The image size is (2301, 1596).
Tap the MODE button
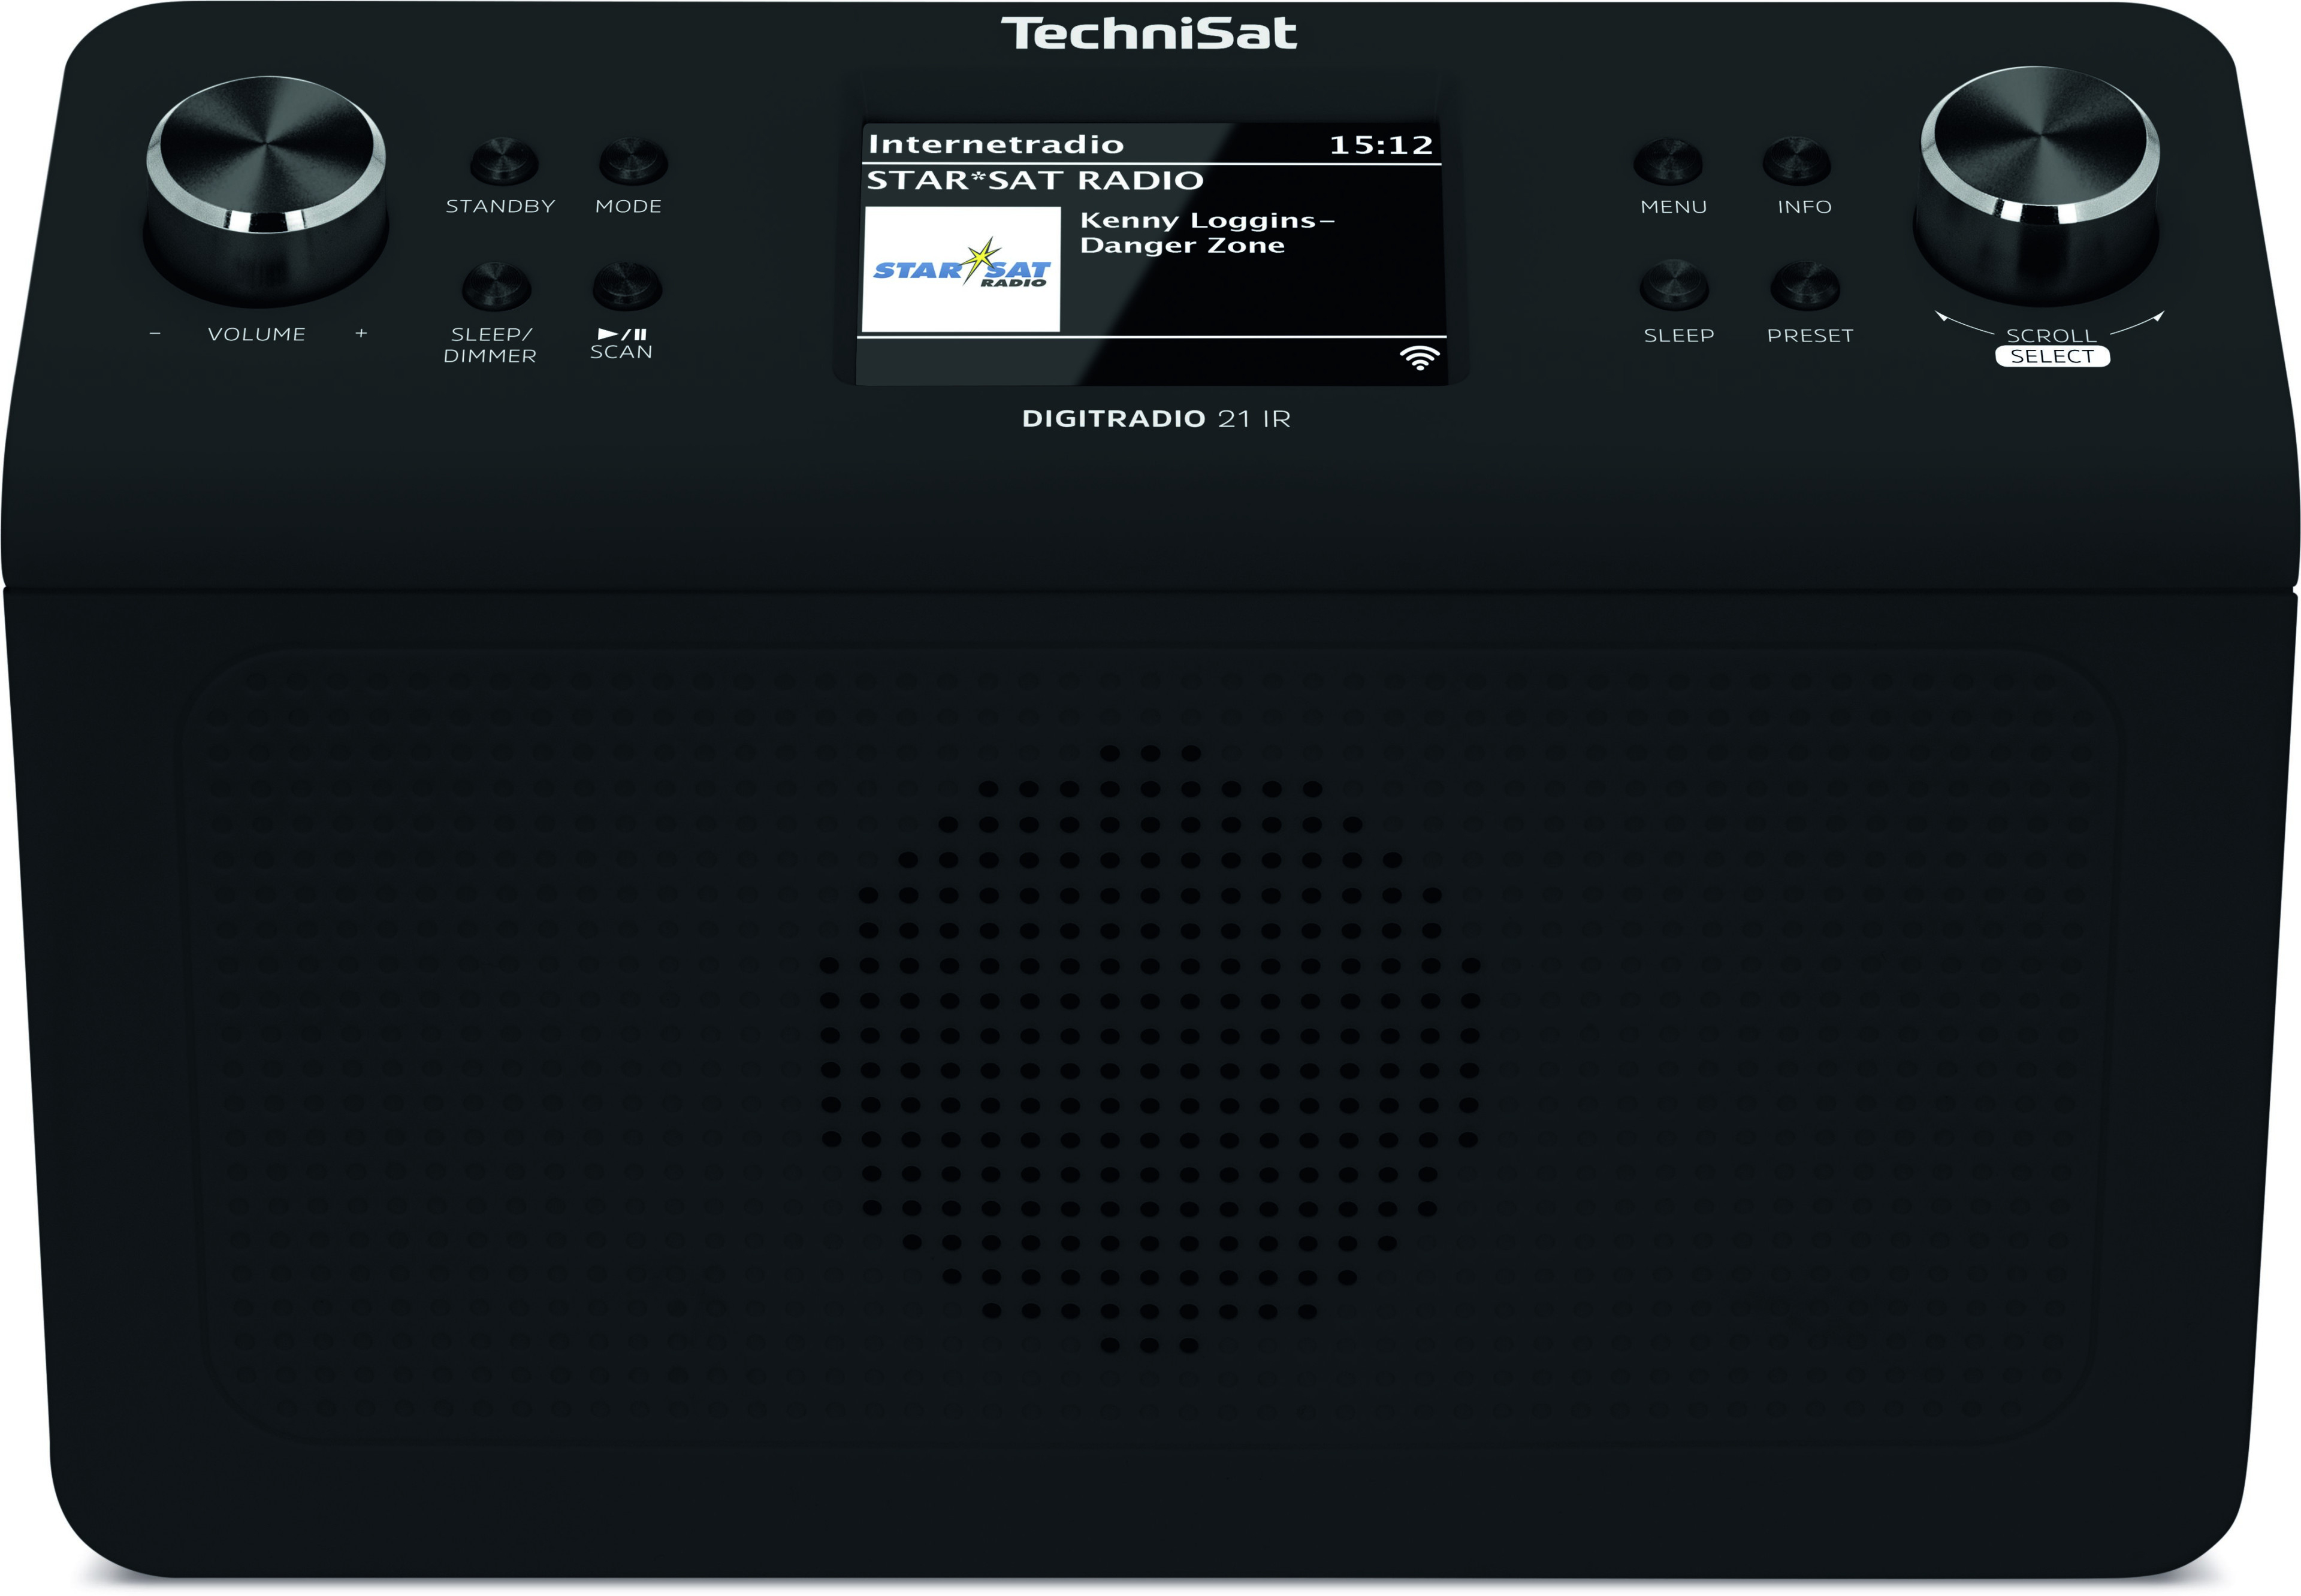632,161
